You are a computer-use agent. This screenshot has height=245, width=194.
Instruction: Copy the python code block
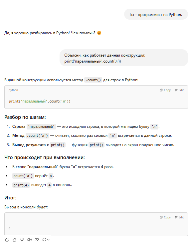[165, 90]
